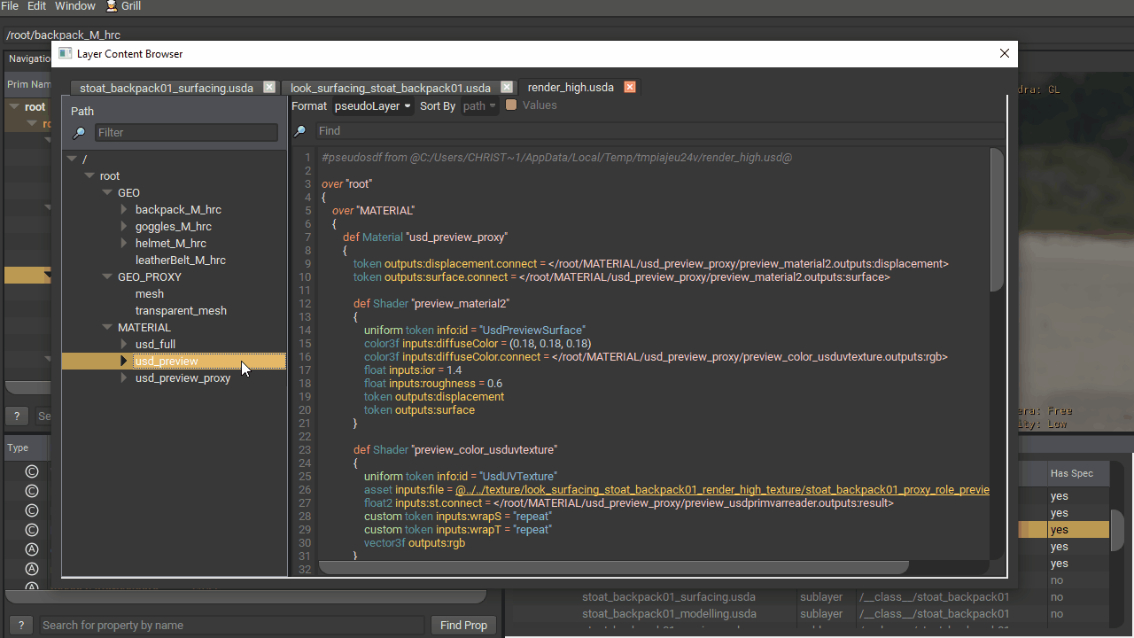
Task: Click the Find Prop button
Action: pos(463,626)
